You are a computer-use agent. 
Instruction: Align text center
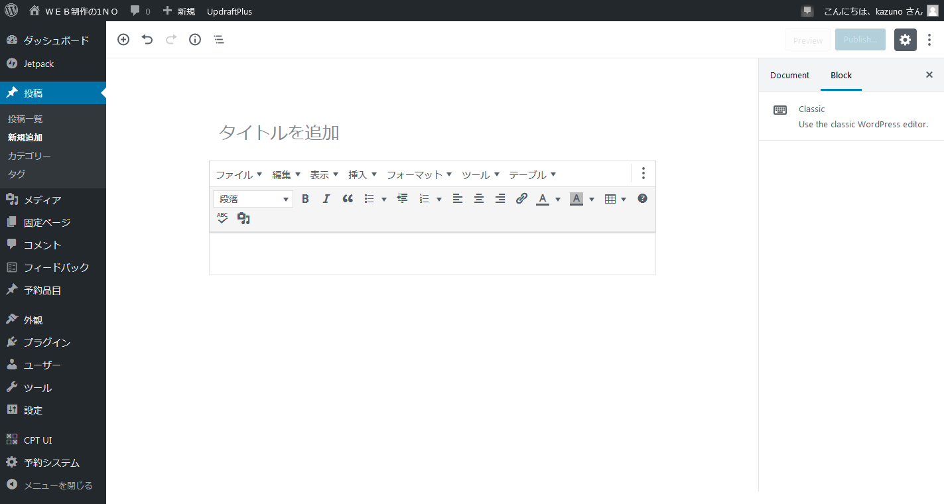point(479,198)
